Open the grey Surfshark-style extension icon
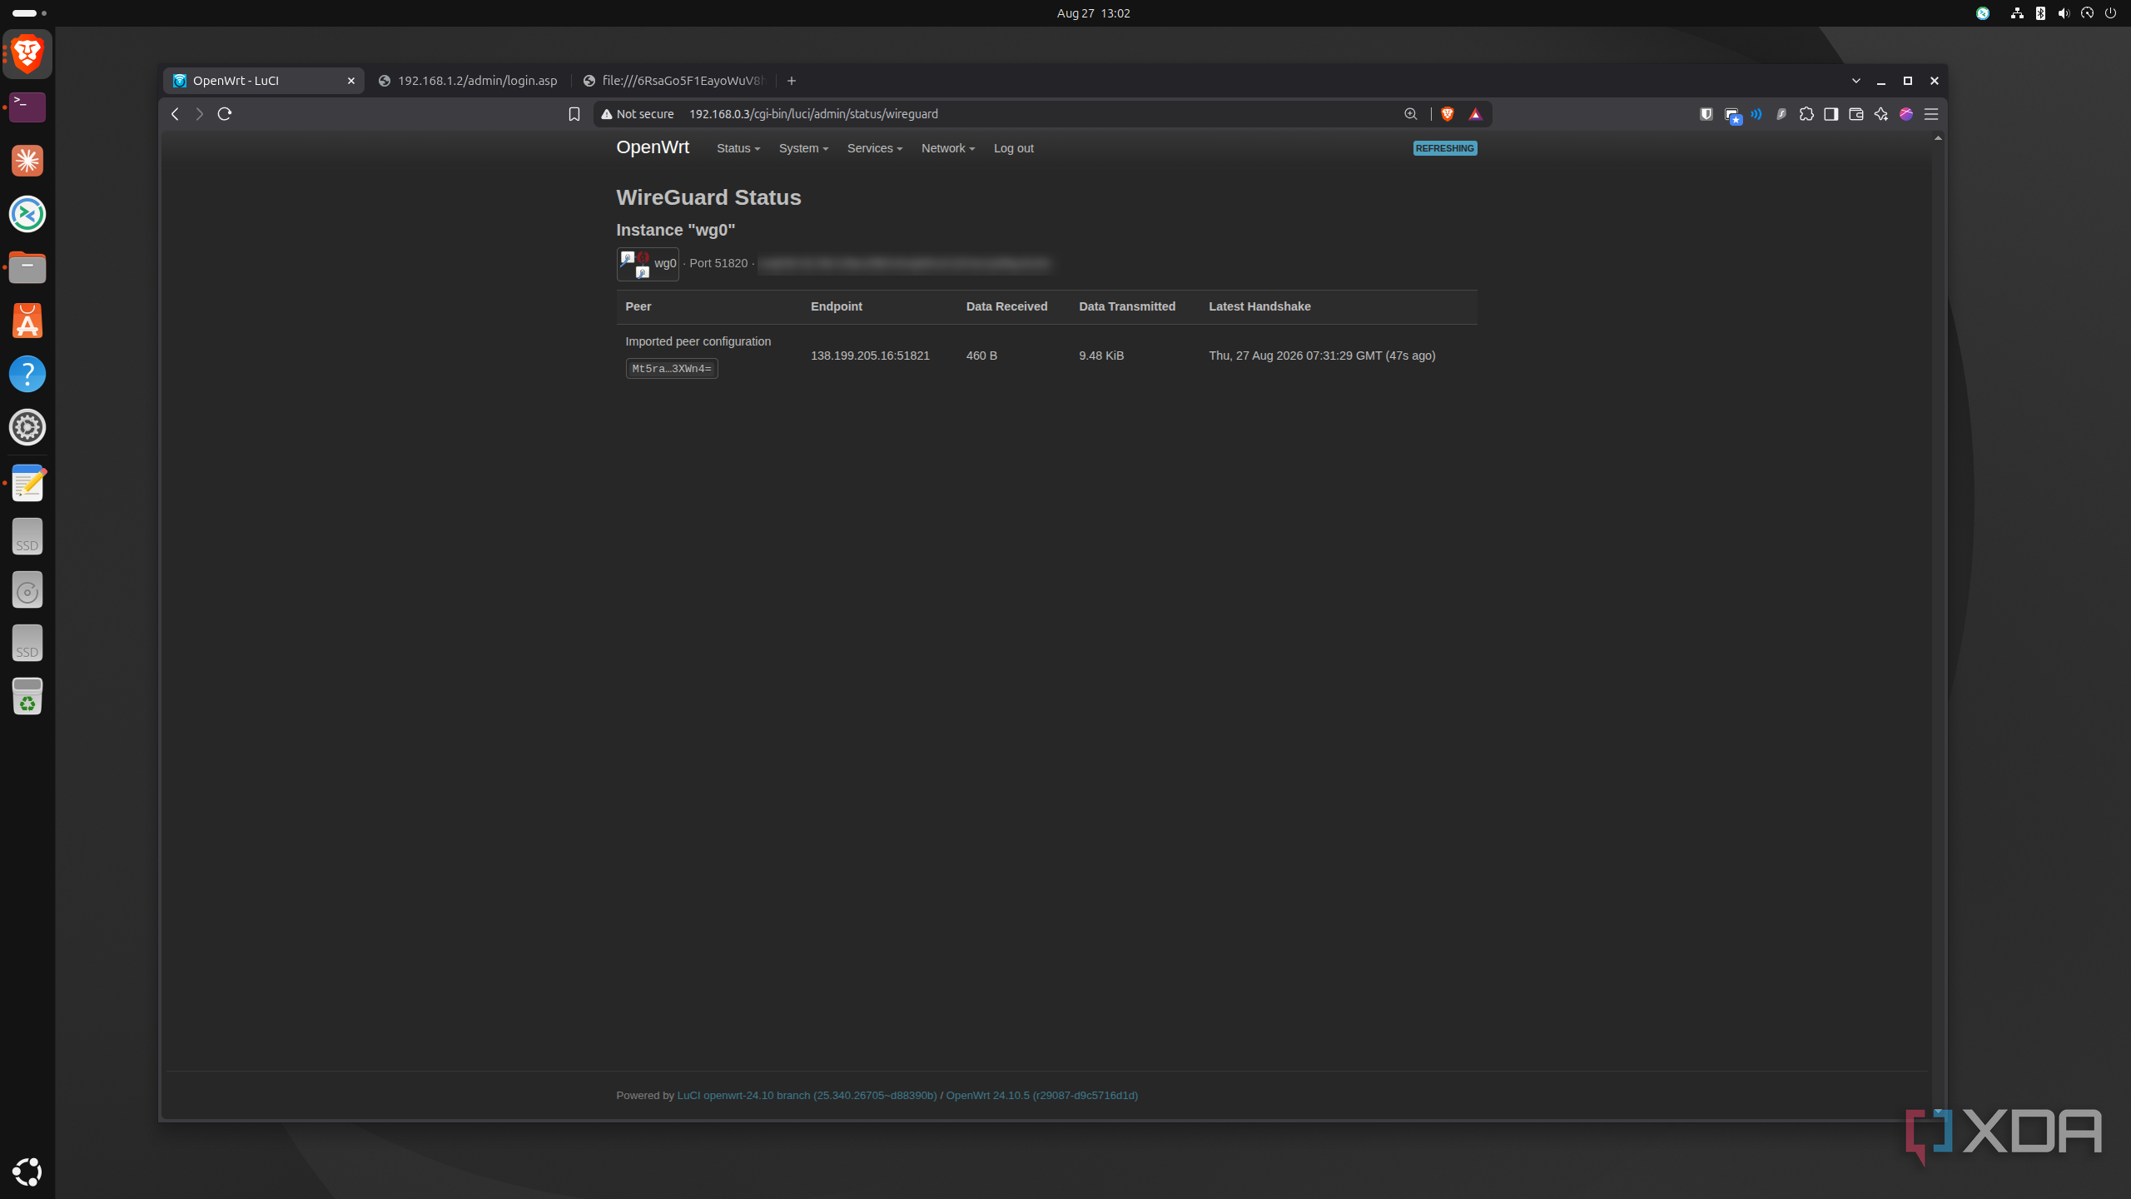This screenshot has width=2131, height=1199. click(x=1781, y=114)
